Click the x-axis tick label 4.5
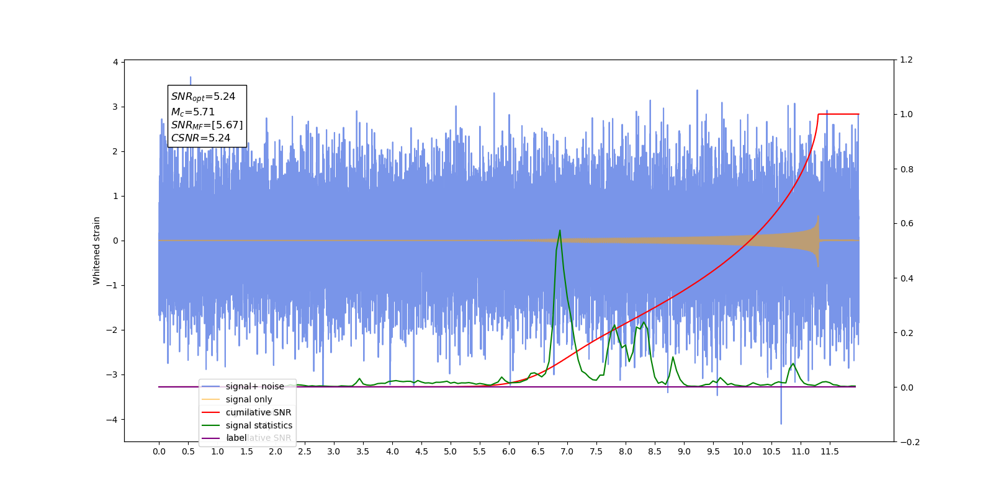 421,451
